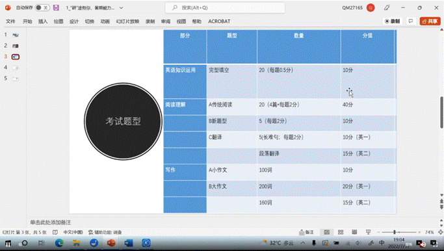This screenshot has height=251, width=444.
Task: Click the 段落翻译 table cell
Action: click(299, 156)
